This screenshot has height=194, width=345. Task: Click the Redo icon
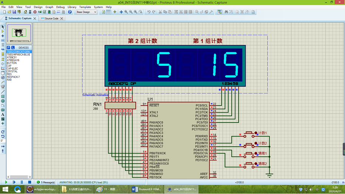pyautogui.click(x=154, y=12)
